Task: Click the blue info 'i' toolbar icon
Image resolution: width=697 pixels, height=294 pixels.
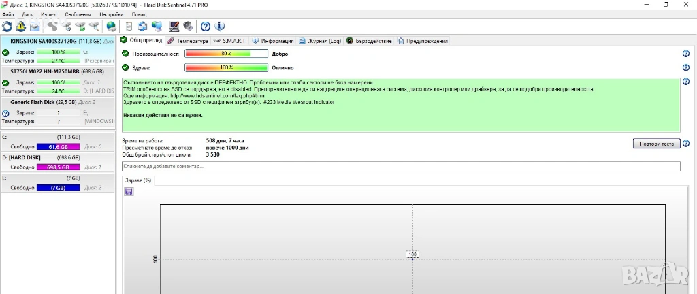Action: 219,27
